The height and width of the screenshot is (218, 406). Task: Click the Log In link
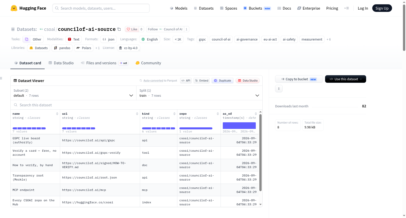(363, 8)
